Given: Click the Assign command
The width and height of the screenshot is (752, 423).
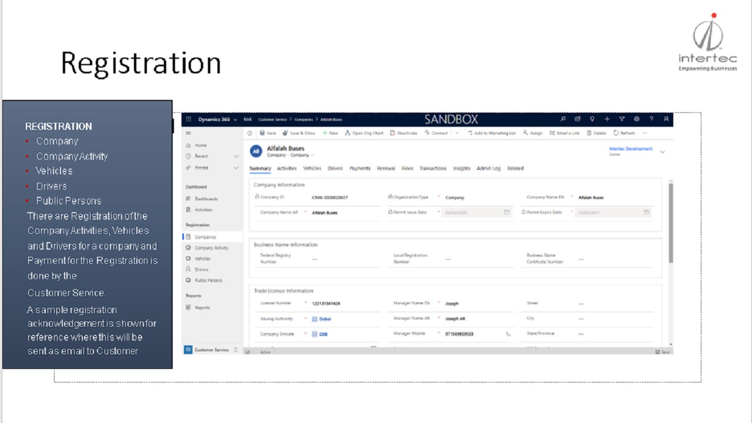Looking at the screenshot, I should (533, 133).
